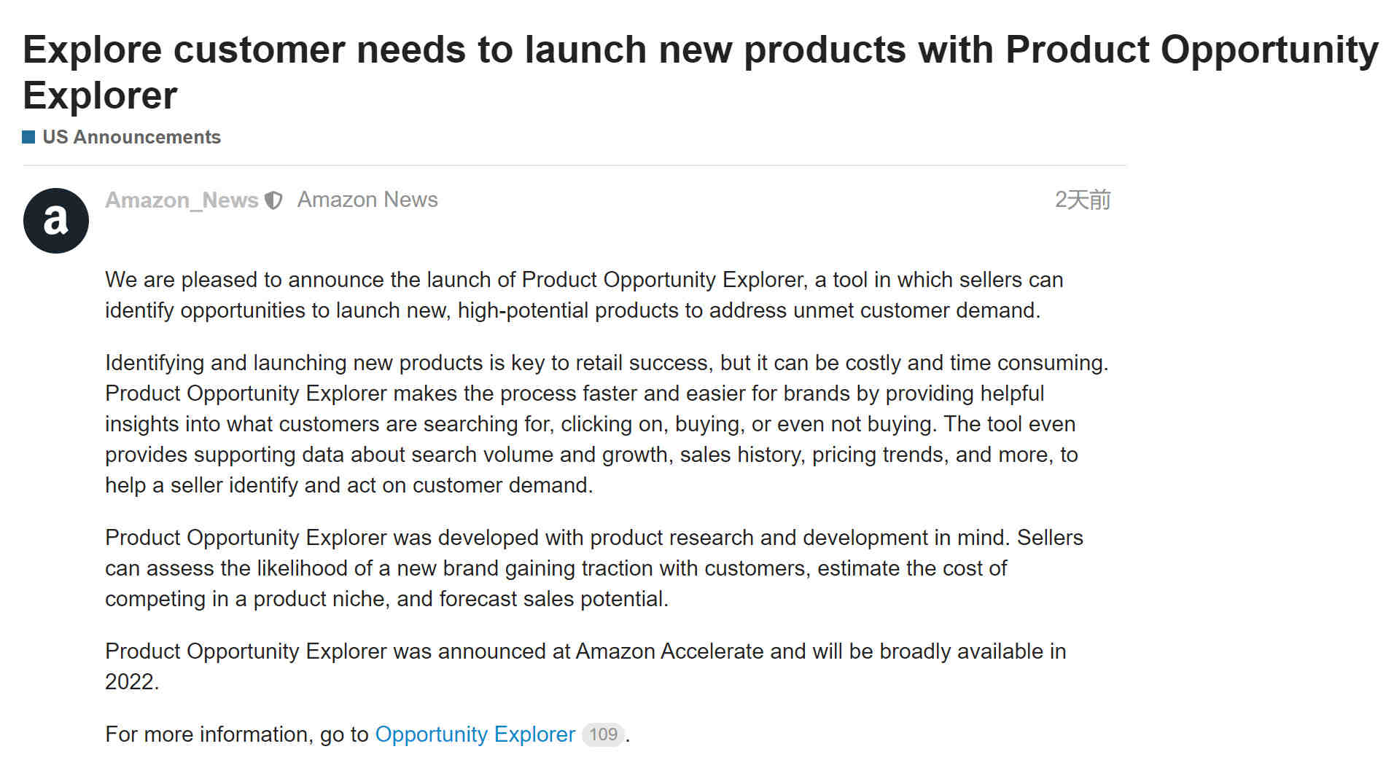Click the topic title starting 'Explore customer needs'
The height and width of the screenshot is (784, 1394).
pos(701,72)
